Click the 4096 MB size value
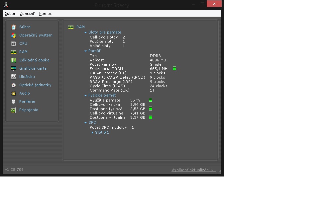The image size is (335, 209). tap(158, 60)
